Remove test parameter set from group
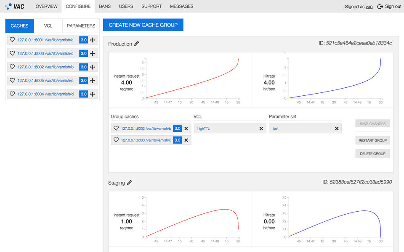 [x=337, y=129]
